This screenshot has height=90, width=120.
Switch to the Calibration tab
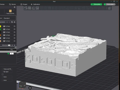click(x=35, y=4)
